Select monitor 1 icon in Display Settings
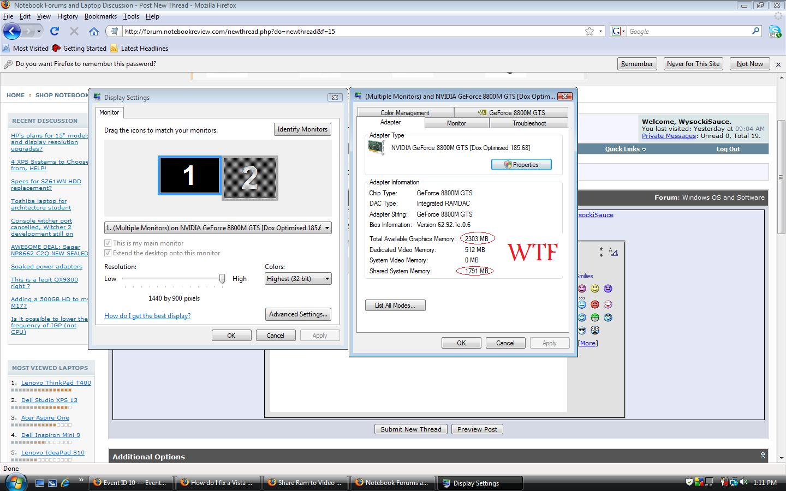Viewport: 786px width, 491px height. click(x=189, y=175)
